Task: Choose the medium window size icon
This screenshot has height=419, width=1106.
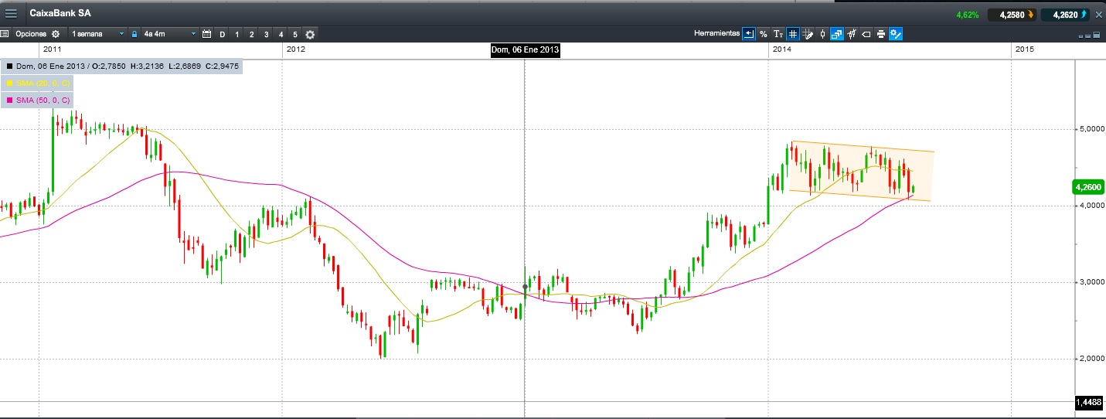Action: pyautogui.click(x=1087, y=36)
